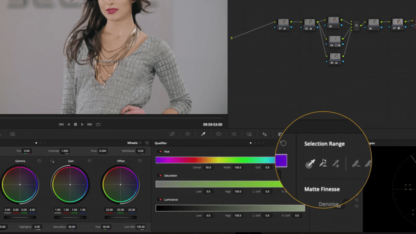
Task: Toggle the Luminance qualifier channel
Action: [160, 199]
